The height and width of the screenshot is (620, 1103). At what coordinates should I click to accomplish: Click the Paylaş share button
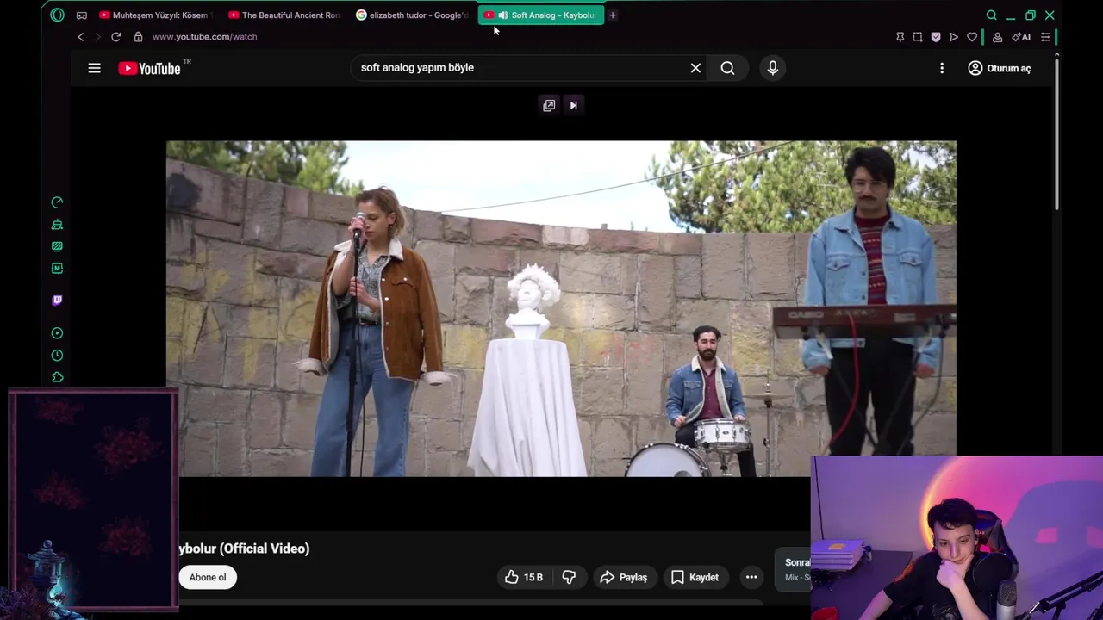(624, 577)
